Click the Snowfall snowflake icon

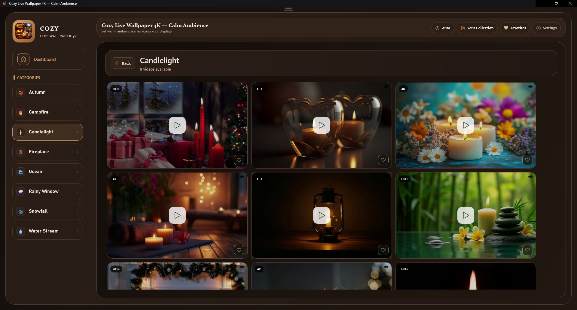21,211
